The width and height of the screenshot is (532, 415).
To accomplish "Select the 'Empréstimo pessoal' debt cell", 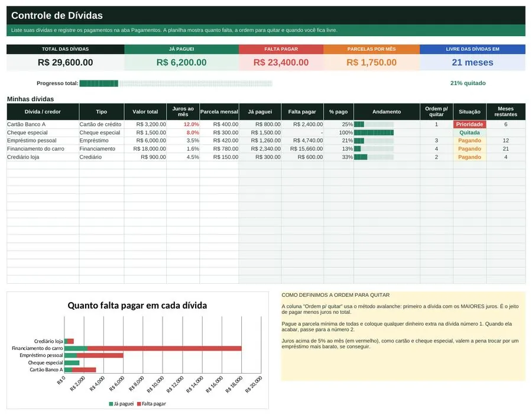I will coord(43,141).
